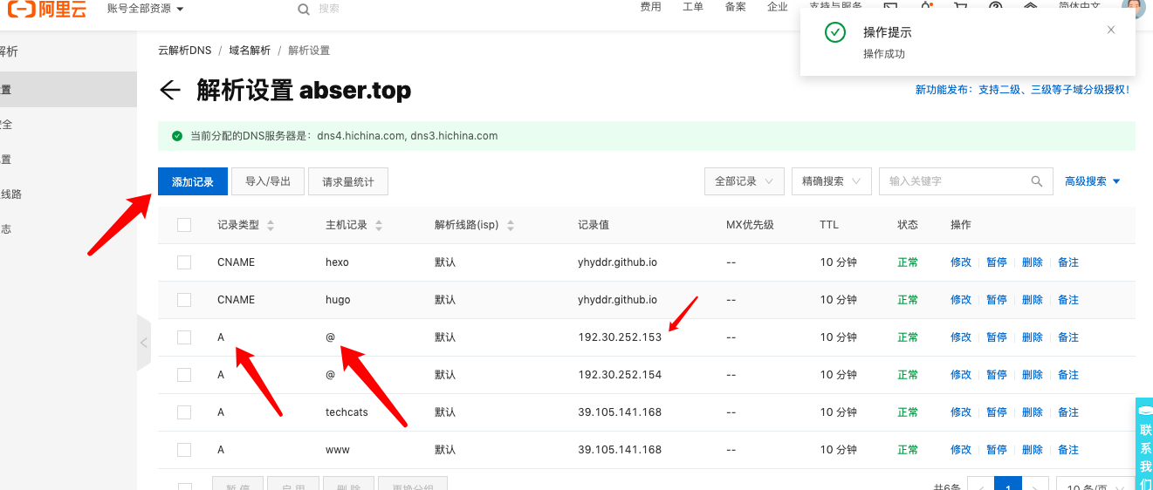This screenshot has height=490, width=1153.
Task: Open the 全部记录 filter dropdown
Action: (745, 181)
